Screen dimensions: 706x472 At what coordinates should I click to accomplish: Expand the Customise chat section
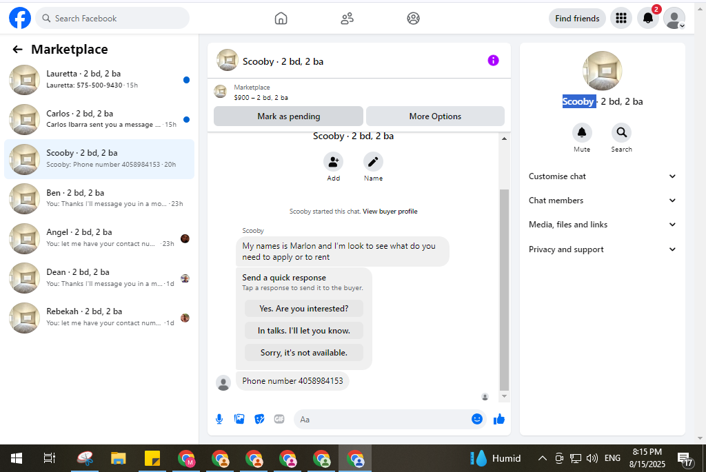[603, 176]
